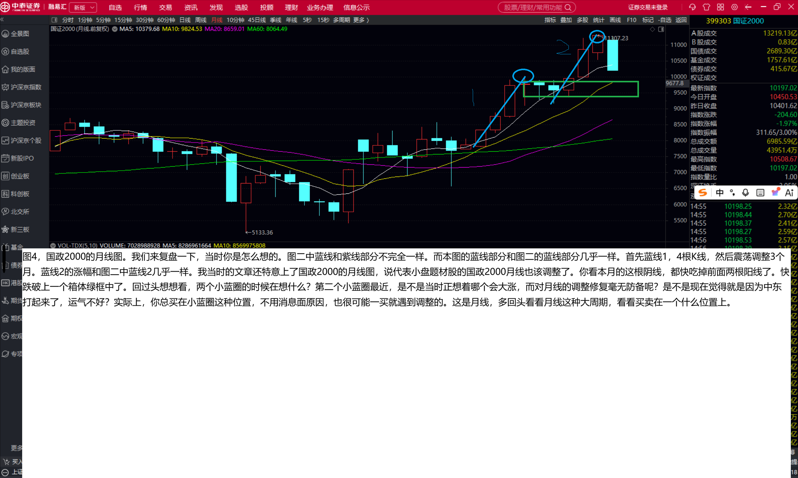Open the 行情 menu
Screen dimensions: 798x478
point(140,7)
